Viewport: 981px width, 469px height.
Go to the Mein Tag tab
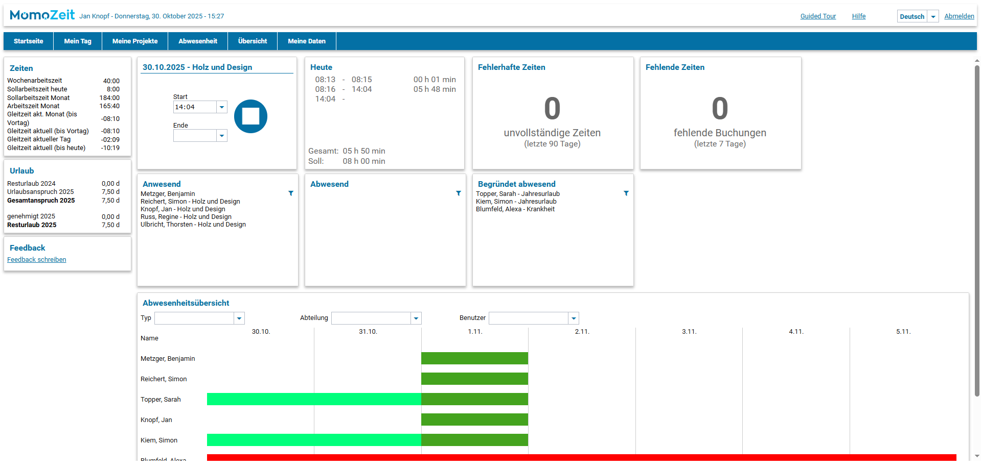tap(78, 41)
